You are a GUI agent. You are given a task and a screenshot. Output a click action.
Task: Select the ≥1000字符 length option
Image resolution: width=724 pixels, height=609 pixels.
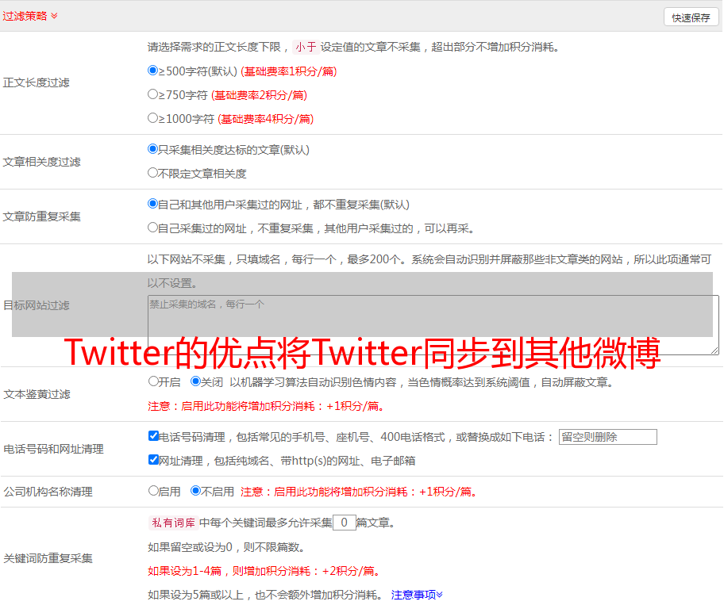pos(152,118)
